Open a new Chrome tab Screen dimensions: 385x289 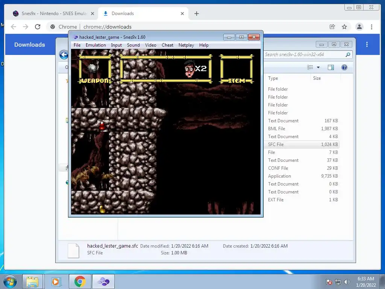[196, 14]
